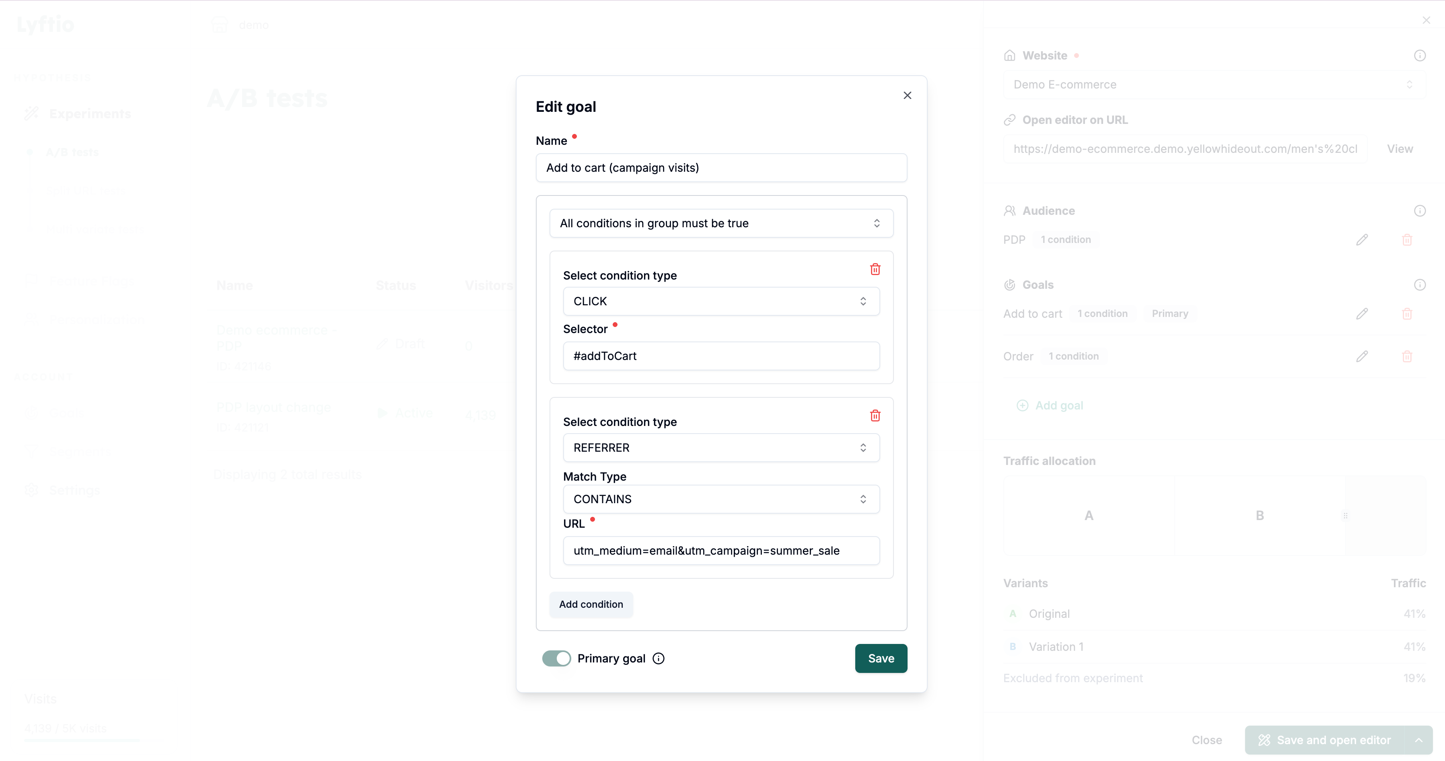Go to Experiments in sidebar

click(89, 114)
